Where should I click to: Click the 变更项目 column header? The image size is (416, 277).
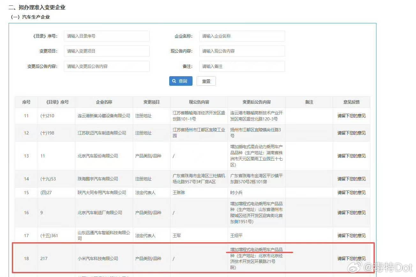[x=151, y=102]
